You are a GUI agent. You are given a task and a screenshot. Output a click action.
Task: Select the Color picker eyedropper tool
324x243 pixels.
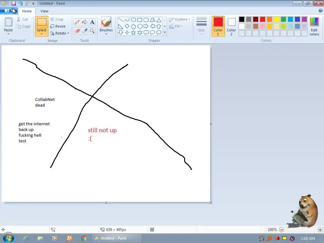click(x=85, y=31)
